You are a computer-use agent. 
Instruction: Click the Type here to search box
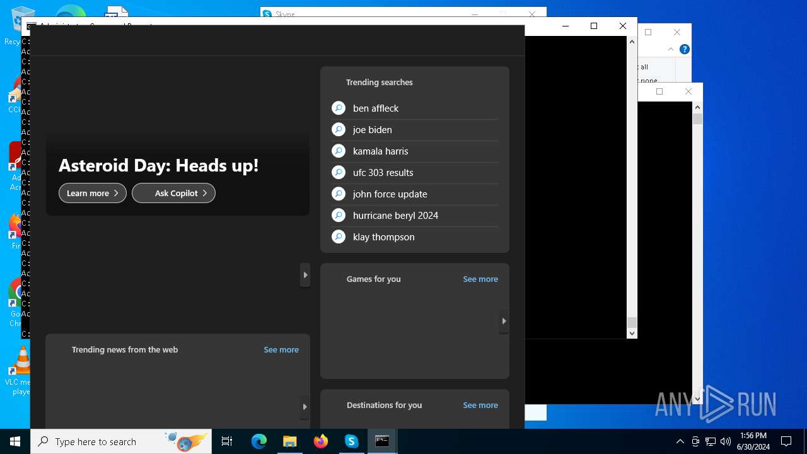click(120, 441)
